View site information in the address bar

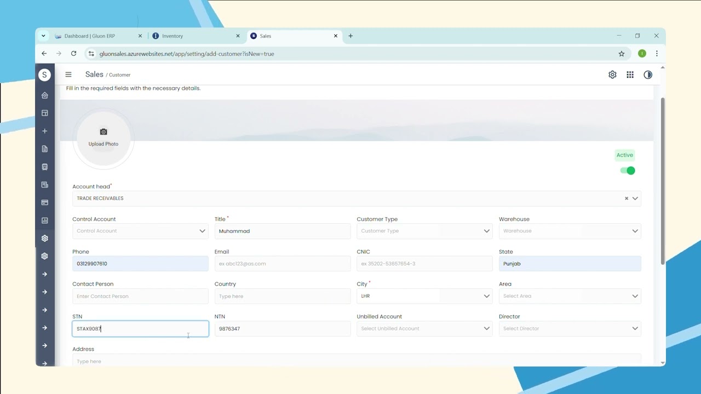coord(91,54)
